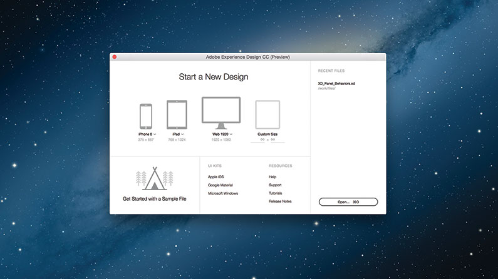The image size is (498, 279).
Task: Click the 768 x 1024 dimensions text
Action: (177, 140)
